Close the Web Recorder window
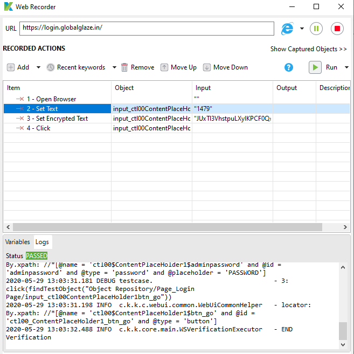Image resolution: width=354 pixels, height=354 pixels. tap(341, 6)
